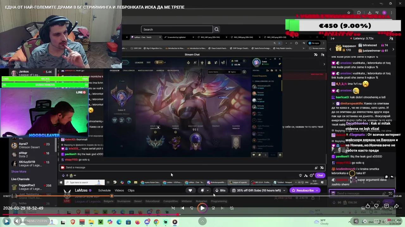The width and height of the screenshot is (405, 227).
Task: Rewind ten seconds in the player
Action: [192, 208]
